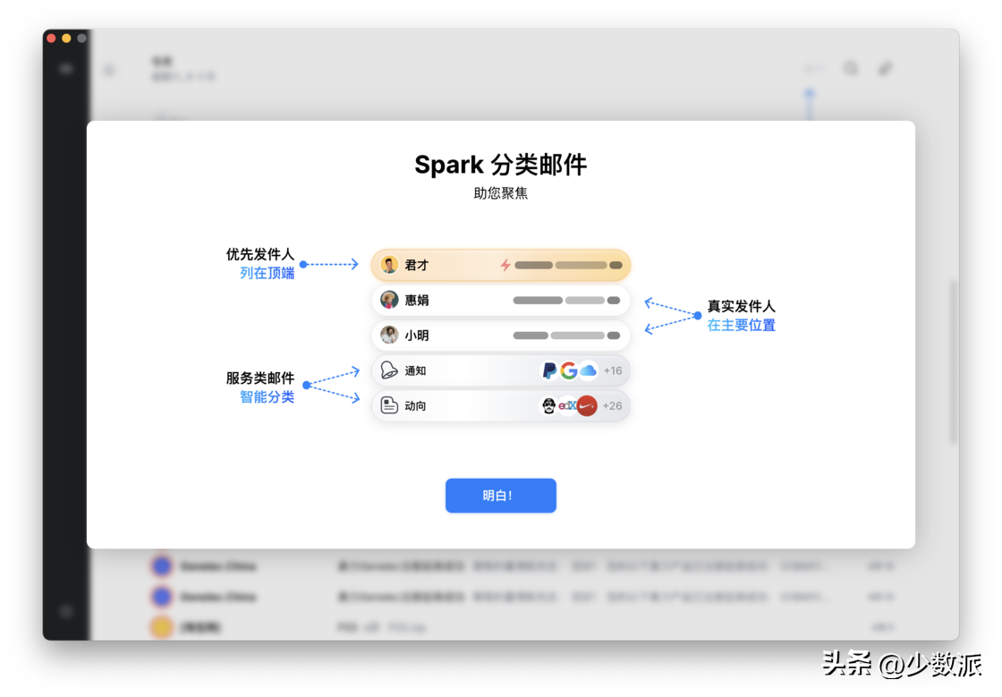Click the edX logo icon
This screenshot has width=1002, height=697.
(x=567, y=405)
